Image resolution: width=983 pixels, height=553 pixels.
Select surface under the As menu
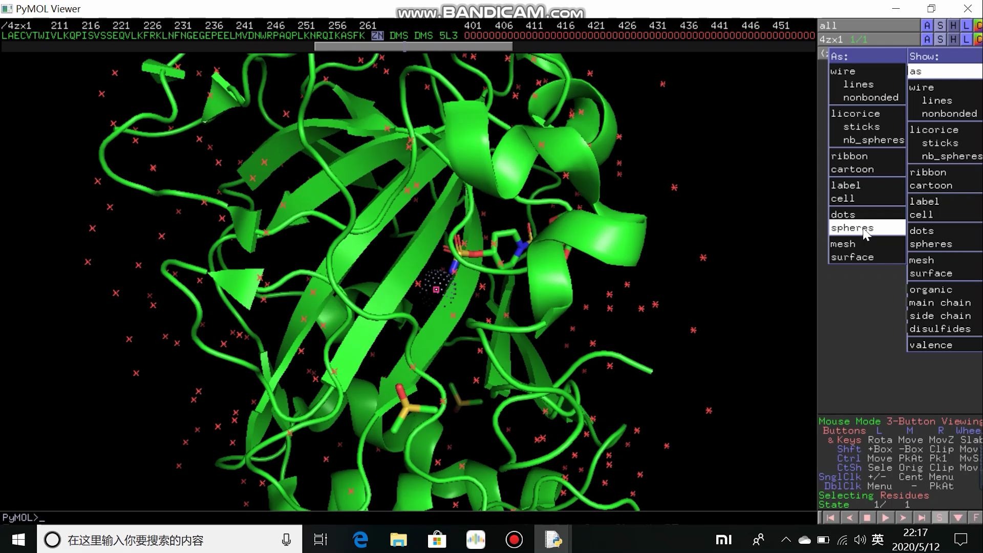(x=852, y=257)
